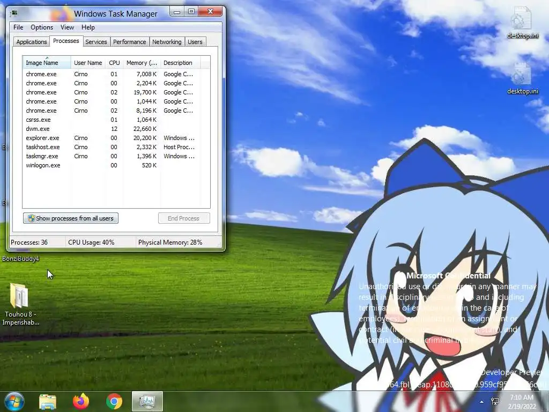Sort by Description column header

coord(180,63)
